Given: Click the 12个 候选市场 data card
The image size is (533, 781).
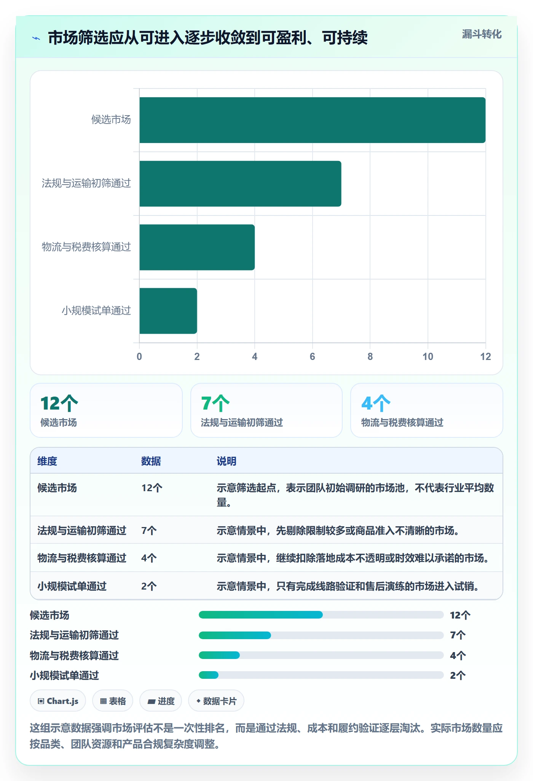Looking at the screenshot, I should [106, 410].
